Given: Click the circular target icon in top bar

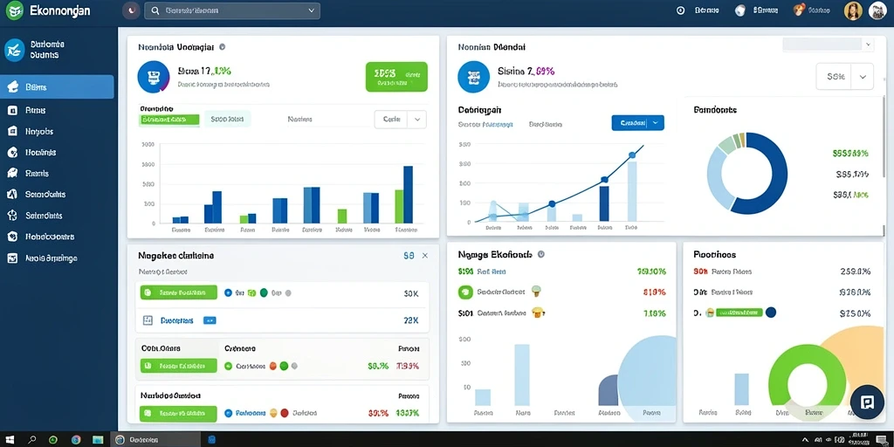Looking at the screenshot, I should [680, 10].
